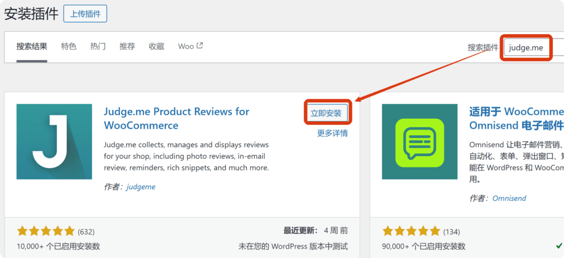564x258 pixels.
Task: Click the search field containing judge.me
Action: point(534,47)
